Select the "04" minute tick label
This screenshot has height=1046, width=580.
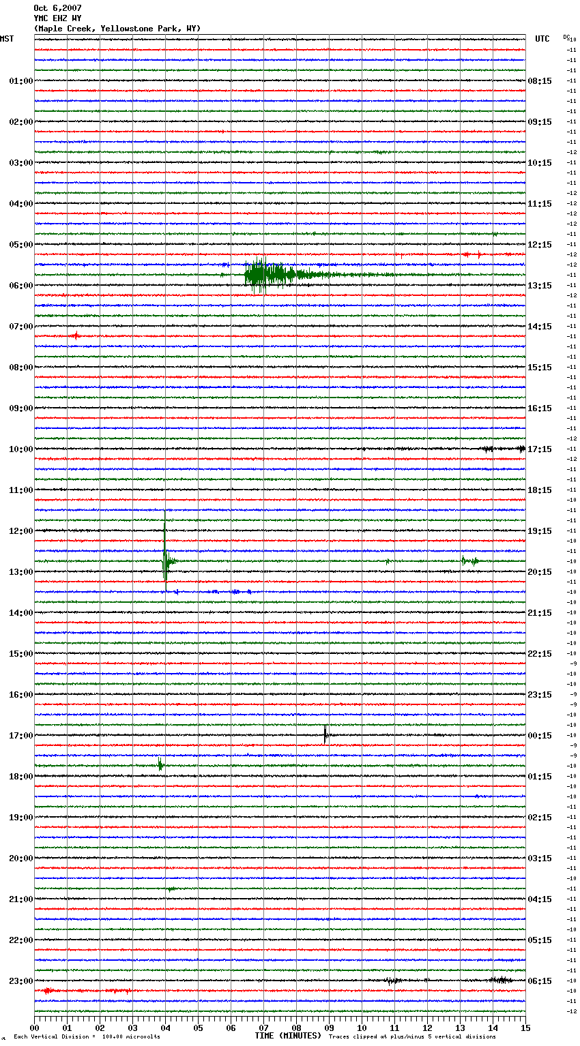[165, 1028]
